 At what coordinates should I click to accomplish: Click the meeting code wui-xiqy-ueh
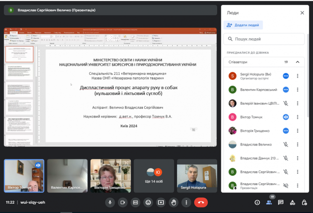click(33, 202)
